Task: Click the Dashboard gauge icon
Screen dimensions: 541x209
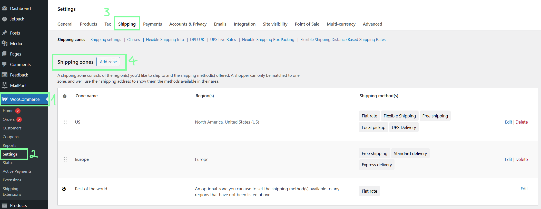Action: [x=4, y=8]
